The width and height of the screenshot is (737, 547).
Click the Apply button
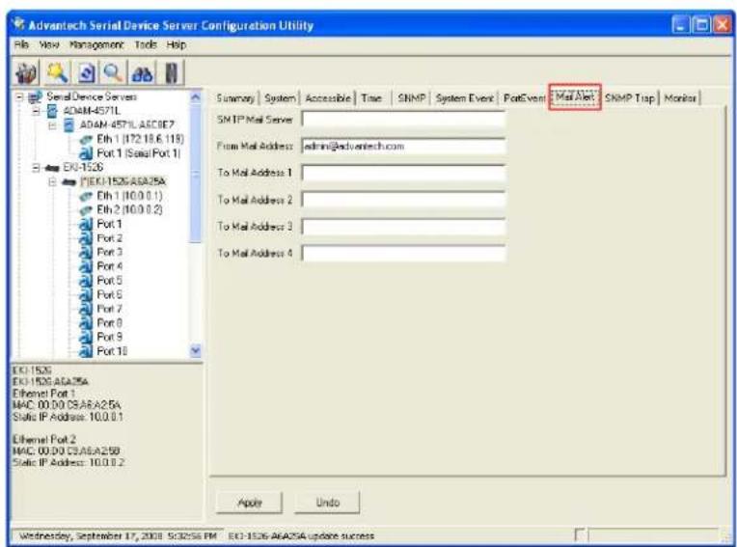(x=250, y=503)
